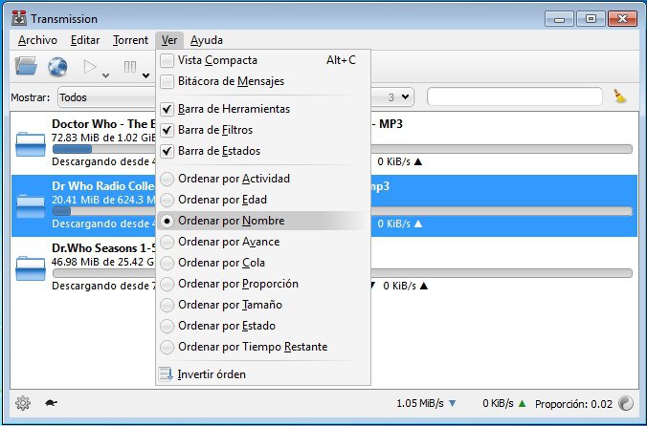647x426 pixels.
Task: Click the Dr.Who Seasons torrent folder icon
Action: coord(30,268)
